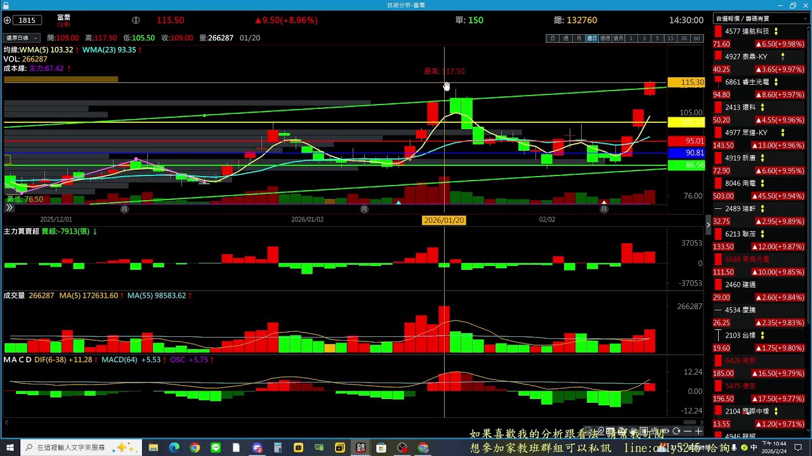Open the stock info icon
This screenshot has width=812, height=456.
136,20
